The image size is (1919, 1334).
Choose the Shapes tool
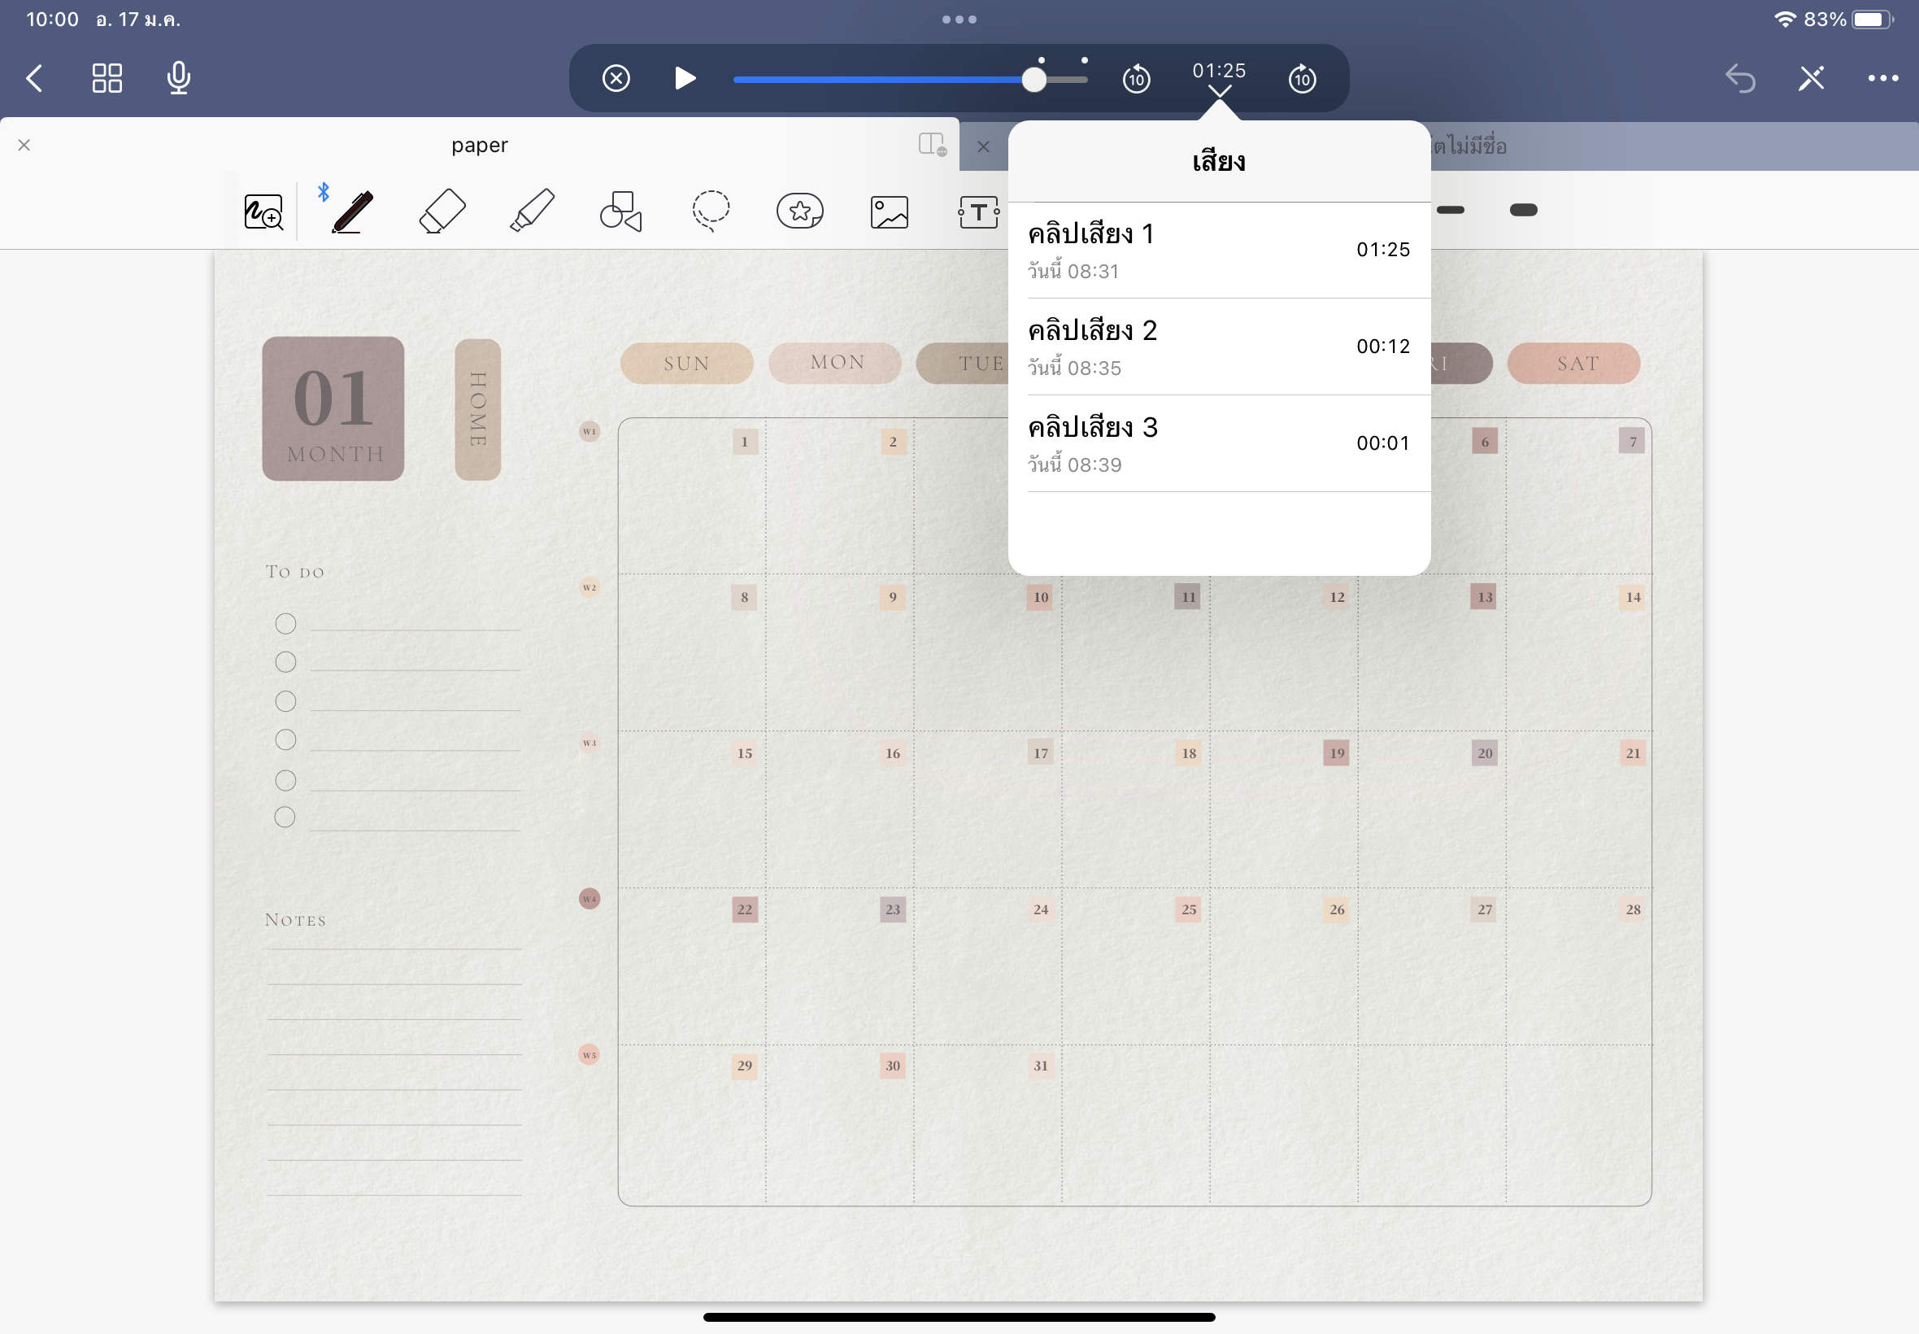pyautogui.click(x=620, y=212)
